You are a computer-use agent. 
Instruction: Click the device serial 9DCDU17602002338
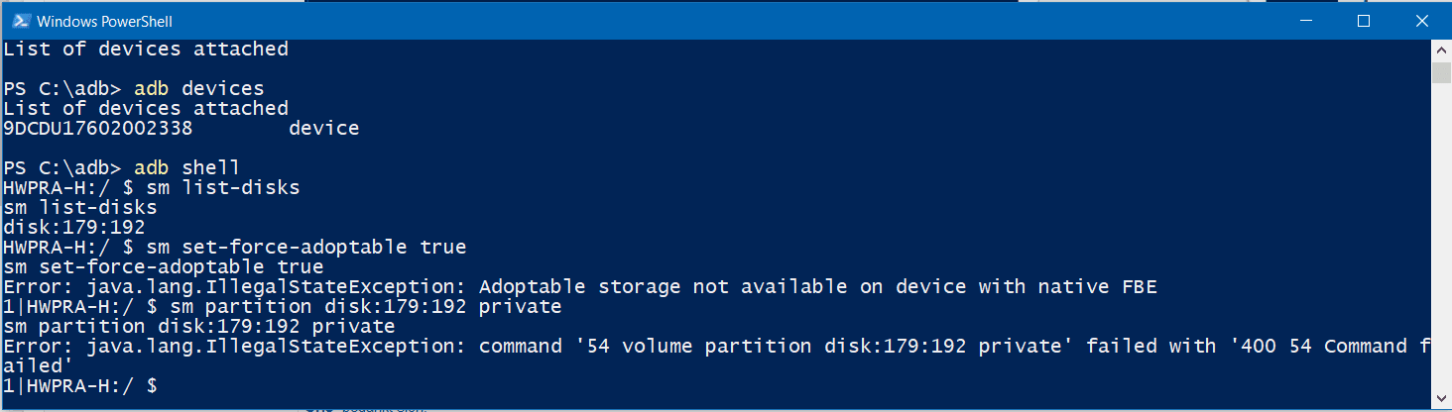(x=98, y=129)
